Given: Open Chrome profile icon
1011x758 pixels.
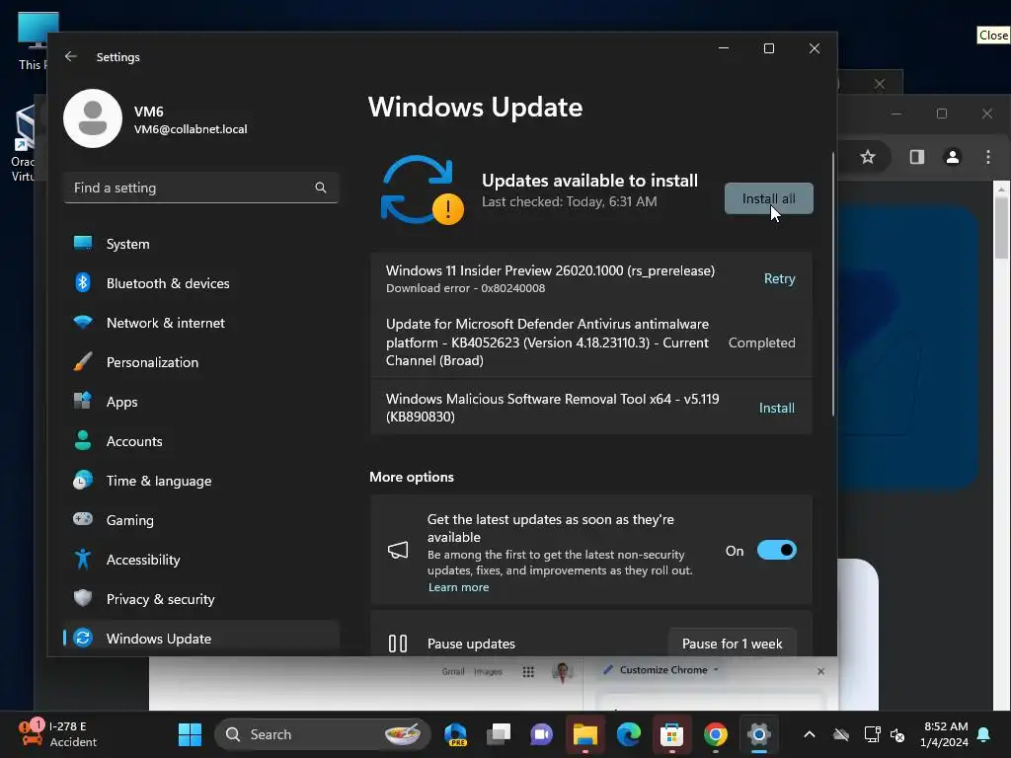Looking at the screenshot, I should pos(953,157).
